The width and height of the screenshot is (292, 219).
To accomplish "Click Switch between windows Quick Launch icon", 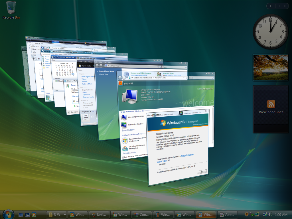I will coord(27,214).
